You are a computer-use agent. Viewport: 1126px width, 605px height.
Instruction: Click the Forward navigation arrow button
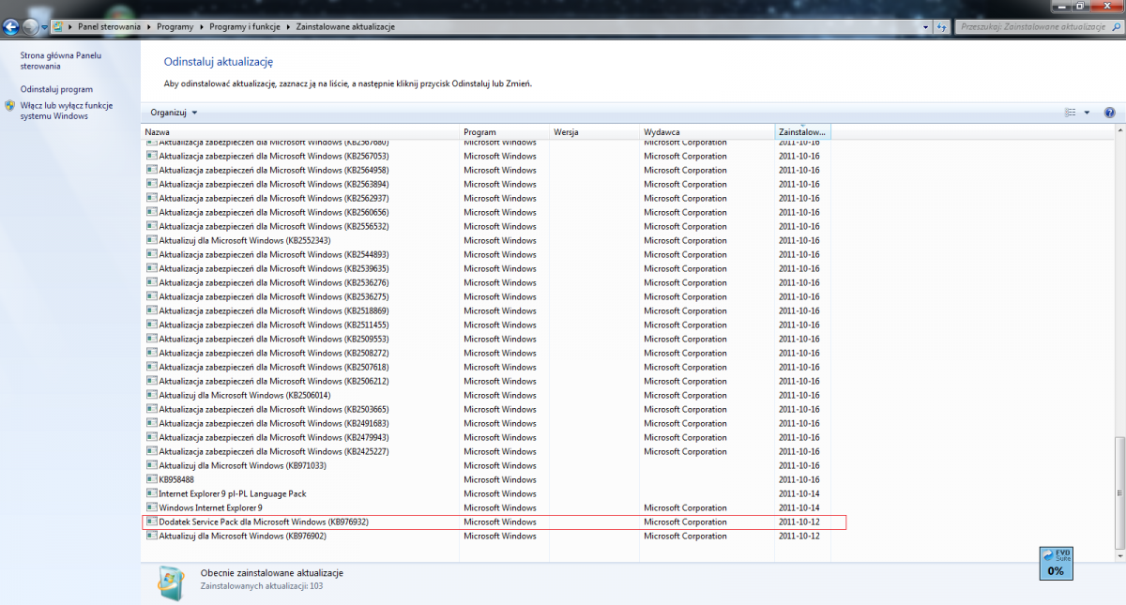click(31, 27)
